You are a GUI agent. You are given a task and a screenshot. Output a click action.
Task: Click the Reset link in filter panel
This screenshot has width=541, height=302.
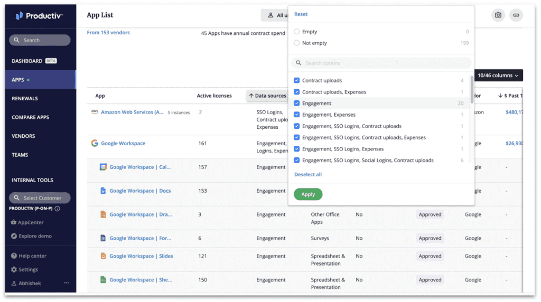tap(301, 14)
